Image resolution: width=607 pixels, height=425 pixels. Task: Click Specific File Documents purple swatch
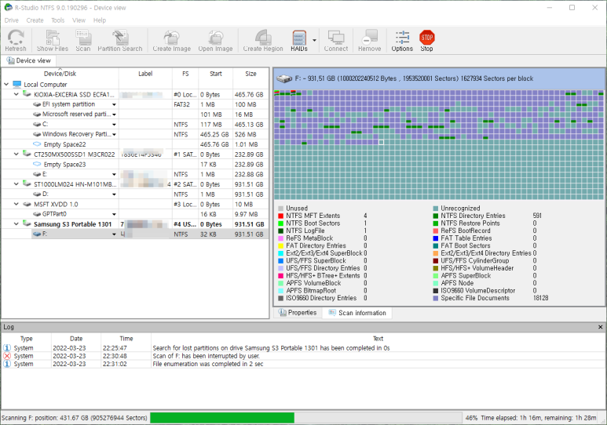(436, 298)
